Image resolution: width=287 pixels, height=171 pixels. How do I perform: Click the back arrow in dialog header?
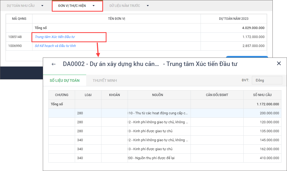[54, 64]
